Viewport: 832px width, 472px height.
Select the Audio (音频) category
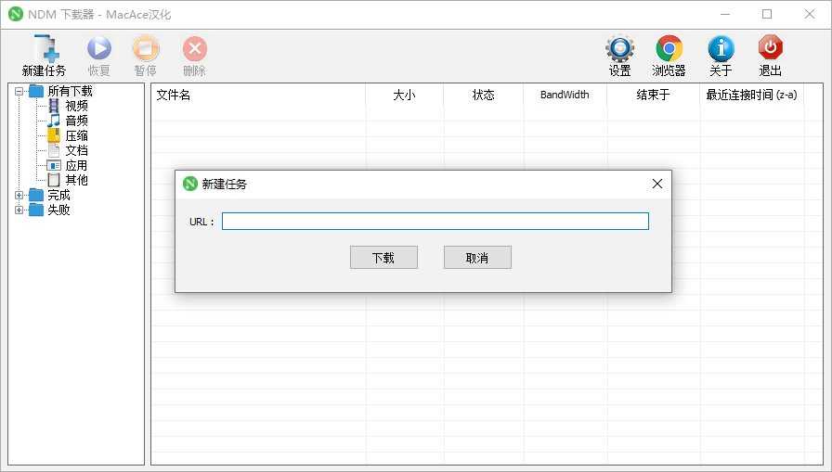click(76, 121)
